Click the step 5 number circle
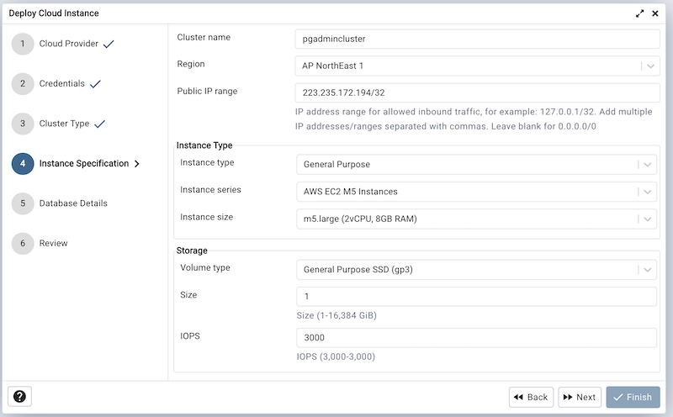Viewport: 673px width, 417px height. (23, 203)
